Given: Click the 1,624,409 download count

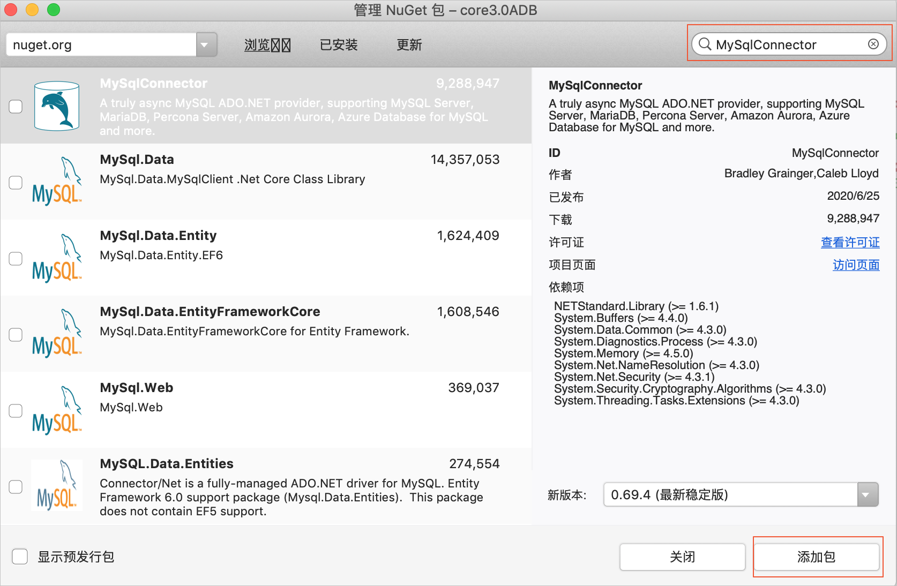Looking at the screenshot, I should 468,236.
